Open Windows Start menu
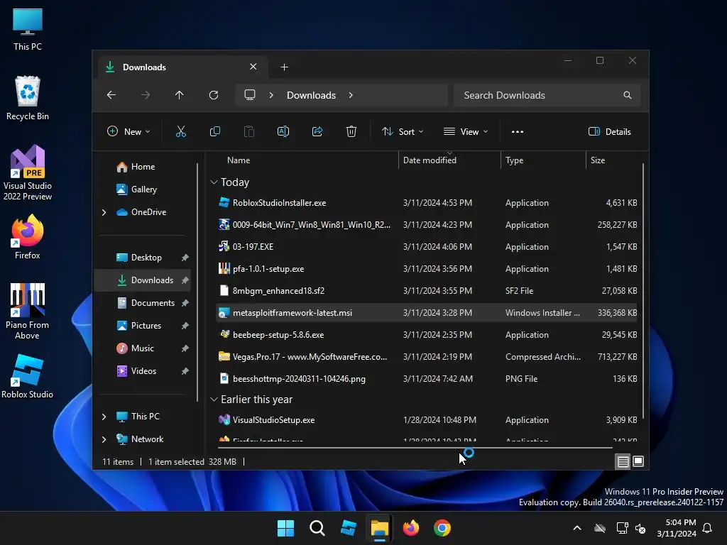The image size is (727, 545). pos(285,528)
